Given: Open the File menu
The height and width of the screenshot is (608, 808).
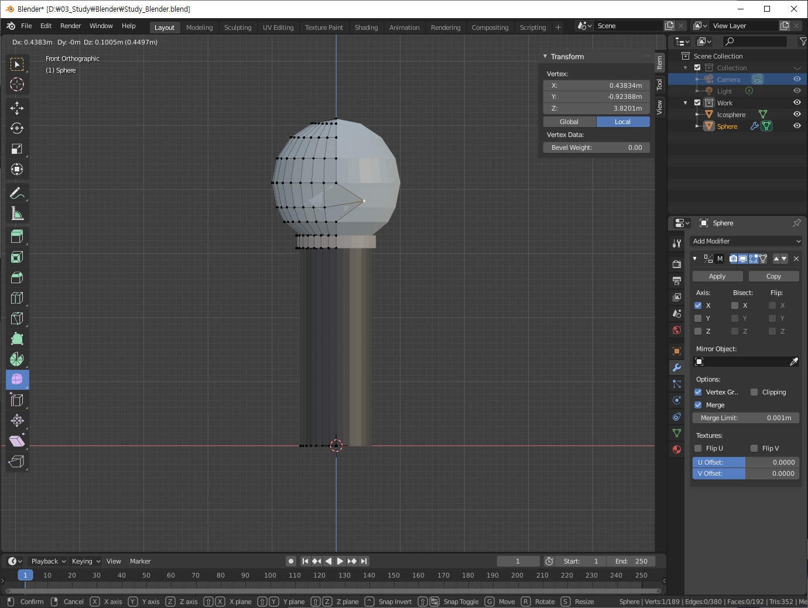Looking at the screenshot, I should 26,26.
